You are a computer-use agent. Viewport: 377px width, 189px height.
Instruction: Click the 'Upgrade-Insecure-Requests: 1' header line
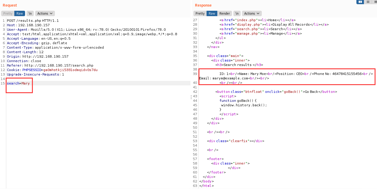coord(36,74)
